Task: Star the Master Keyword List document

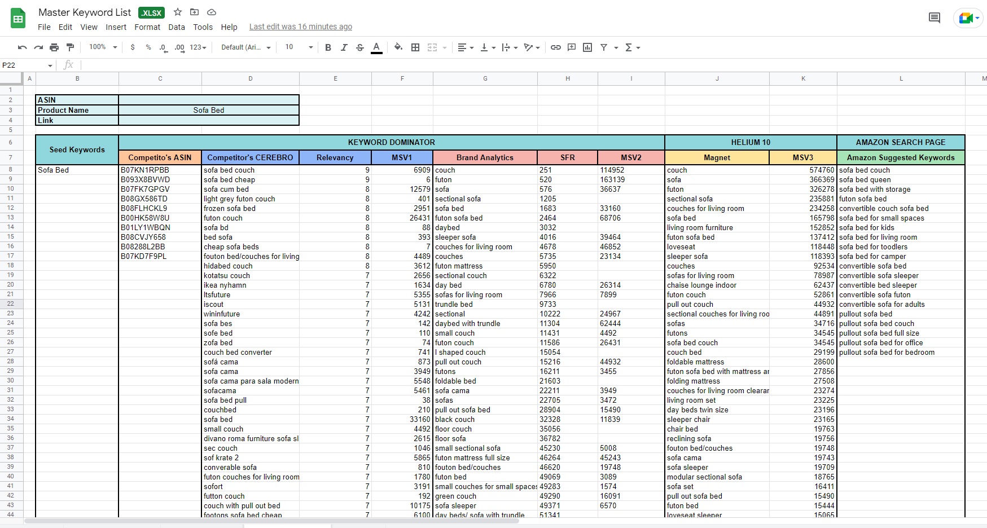Action: click(x=178, y=12)
